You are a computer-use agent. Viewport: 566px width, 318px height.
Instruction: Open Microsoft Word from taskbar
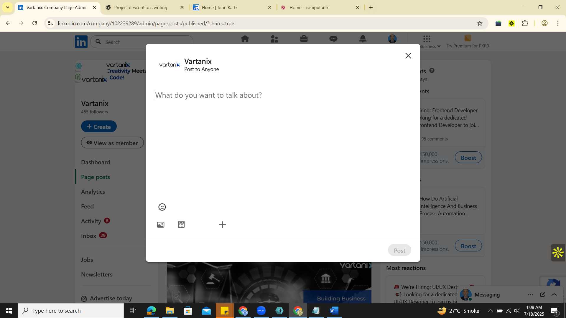coord(334,311)
